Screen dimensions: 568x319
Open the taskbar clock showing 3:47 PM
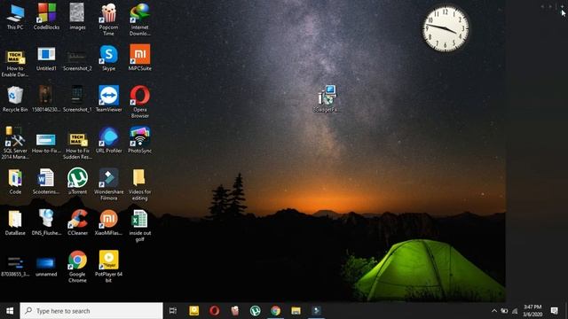pos(532,311)
